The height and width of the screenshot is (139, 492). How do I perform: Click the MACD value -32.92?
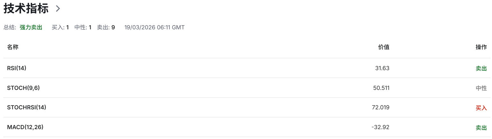point(381,127)
